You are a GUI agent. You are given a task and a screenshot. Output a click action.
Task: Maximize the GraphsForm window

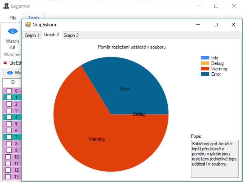click(x=216, y=25)
